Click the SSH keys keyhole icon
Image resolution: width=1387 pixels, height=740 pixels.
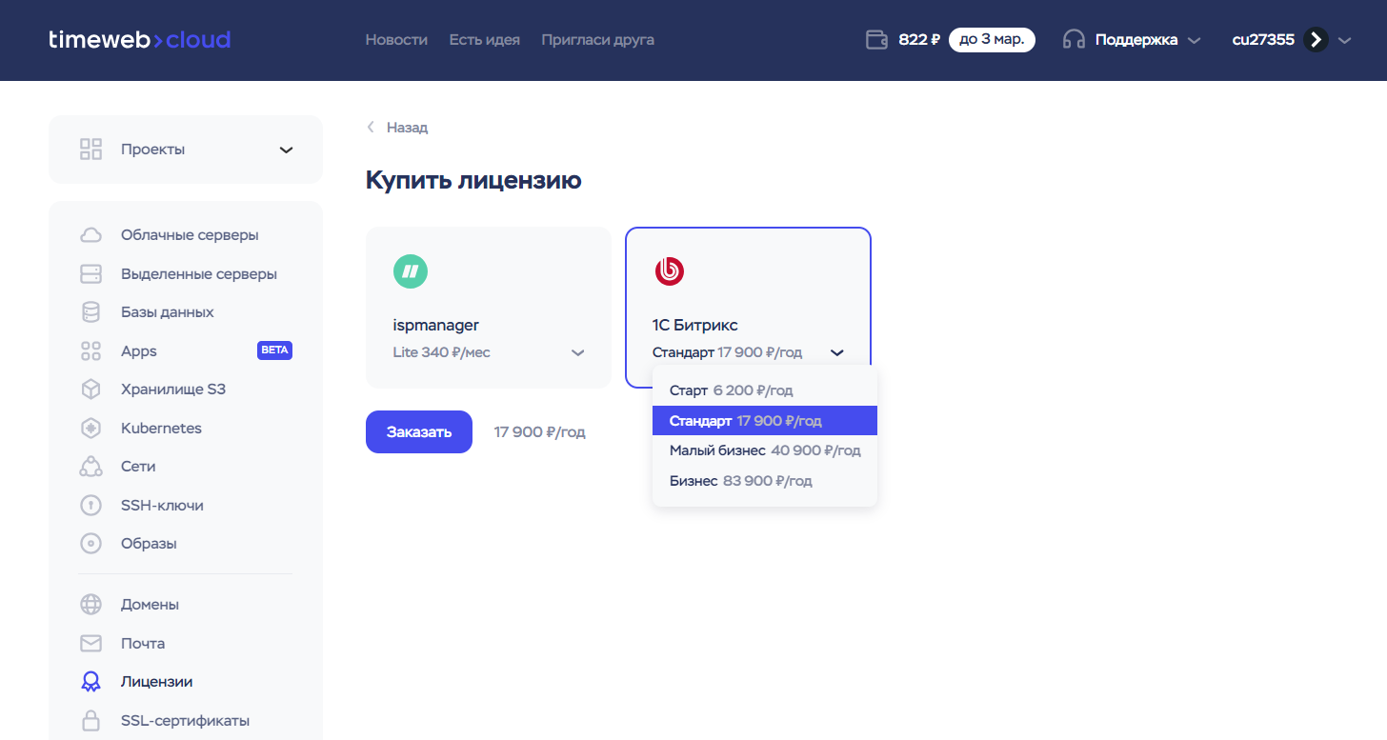90,506
